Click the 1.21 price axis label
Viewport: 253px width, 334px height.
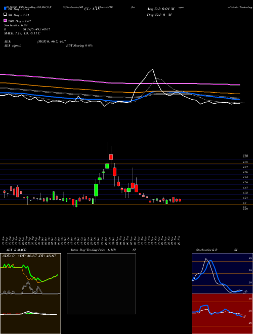[245, 198]
